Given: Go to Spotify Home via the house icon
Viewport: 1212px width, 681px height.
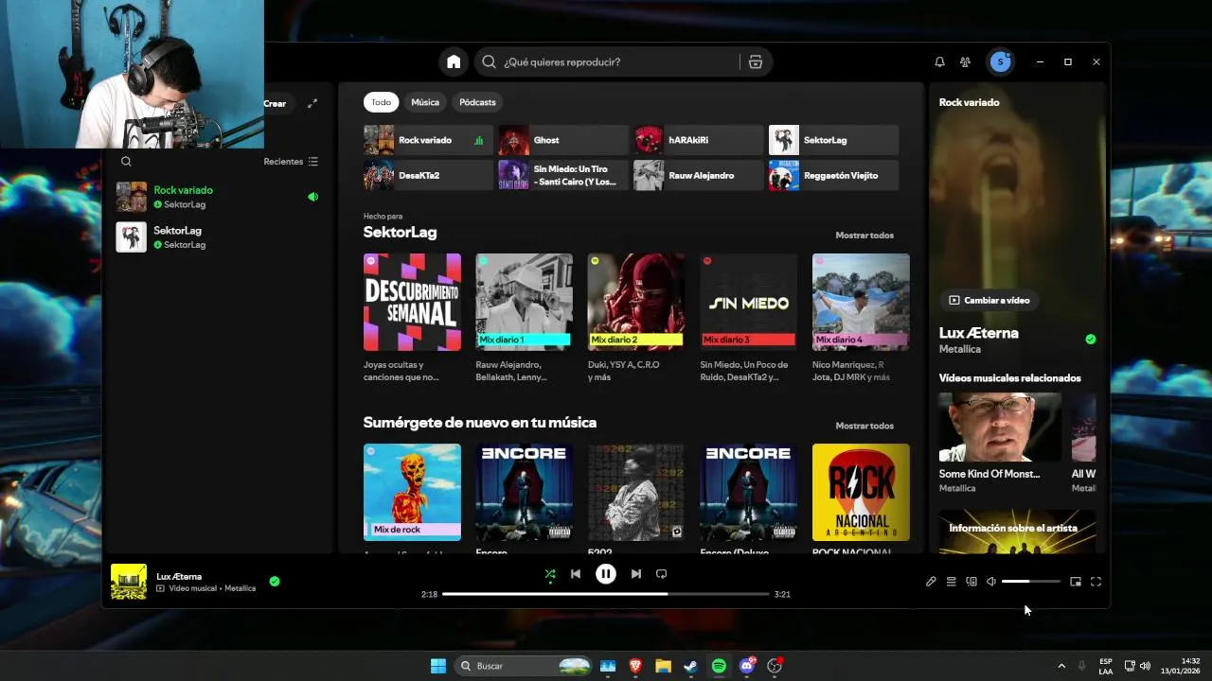Looking at the screenshot, I should pos(454,61).
